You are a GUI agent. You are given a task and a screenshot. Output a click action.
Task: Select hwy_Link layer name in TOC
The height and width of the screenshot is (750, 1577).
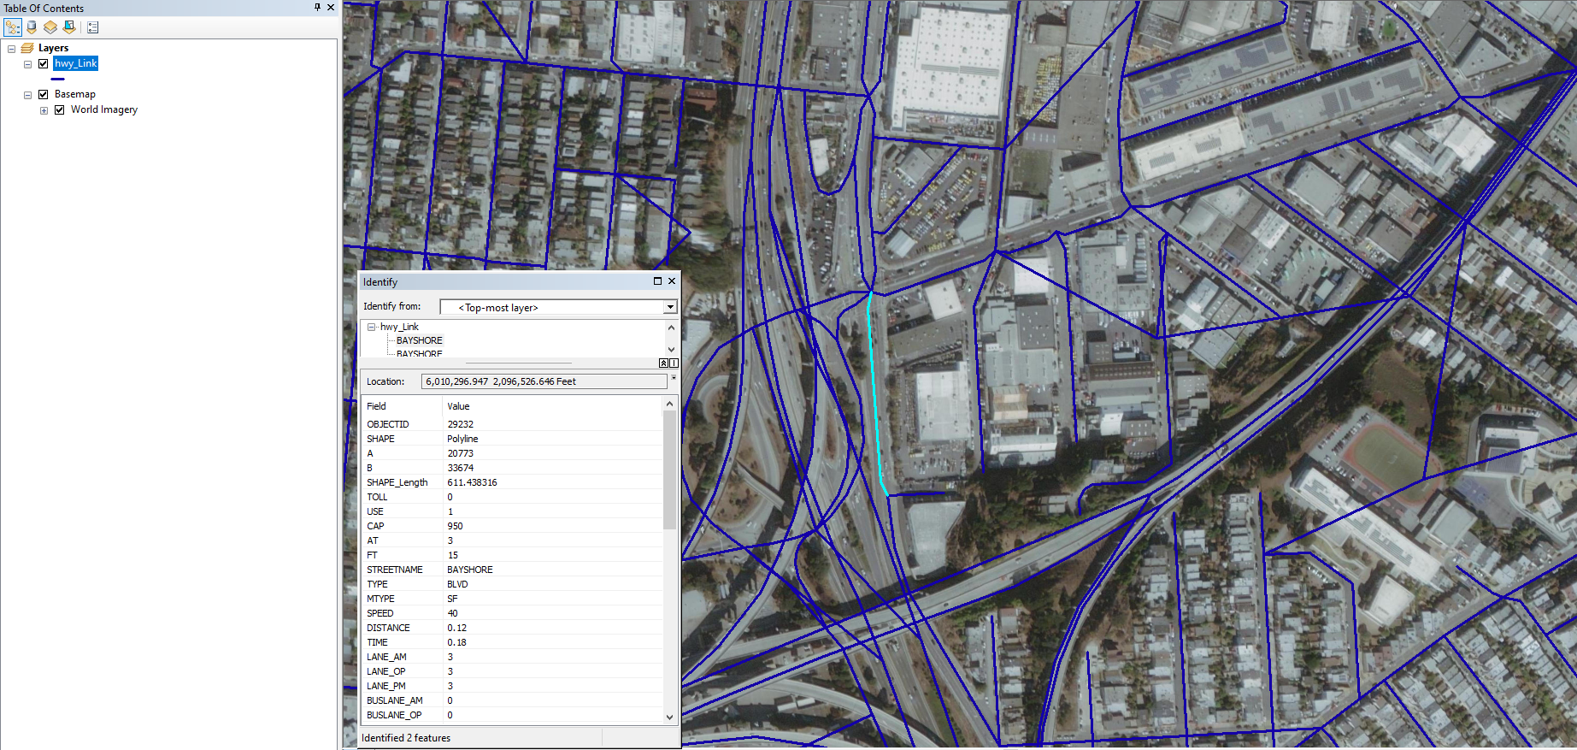(x=76, y=63)
